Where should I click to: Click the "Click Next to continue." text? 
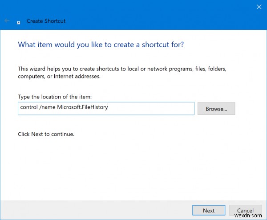[x=46, y=134]
